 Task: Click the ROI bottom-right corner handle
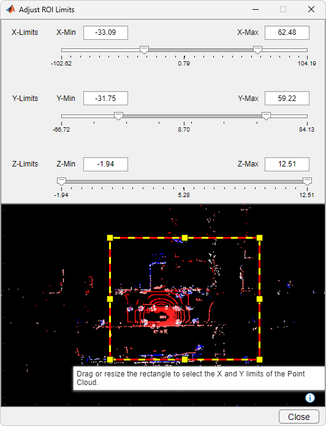[x=259, y=360]
